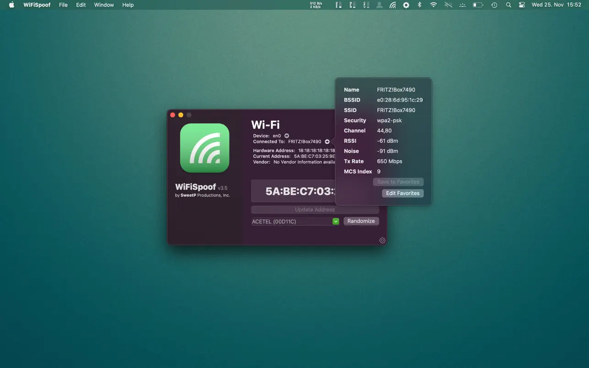Open the Apple menu

click(11, 5)
